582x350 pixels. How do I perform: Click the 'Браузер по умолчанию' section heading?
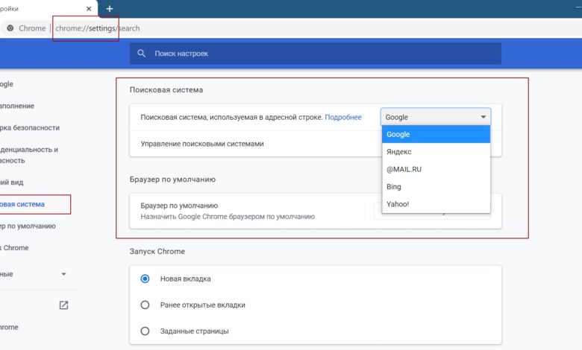[172, 179]
